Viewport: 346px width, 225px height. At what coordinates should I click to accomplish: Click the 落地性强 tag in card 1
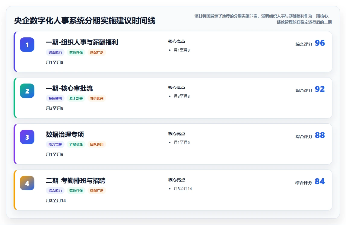point(76,52)
